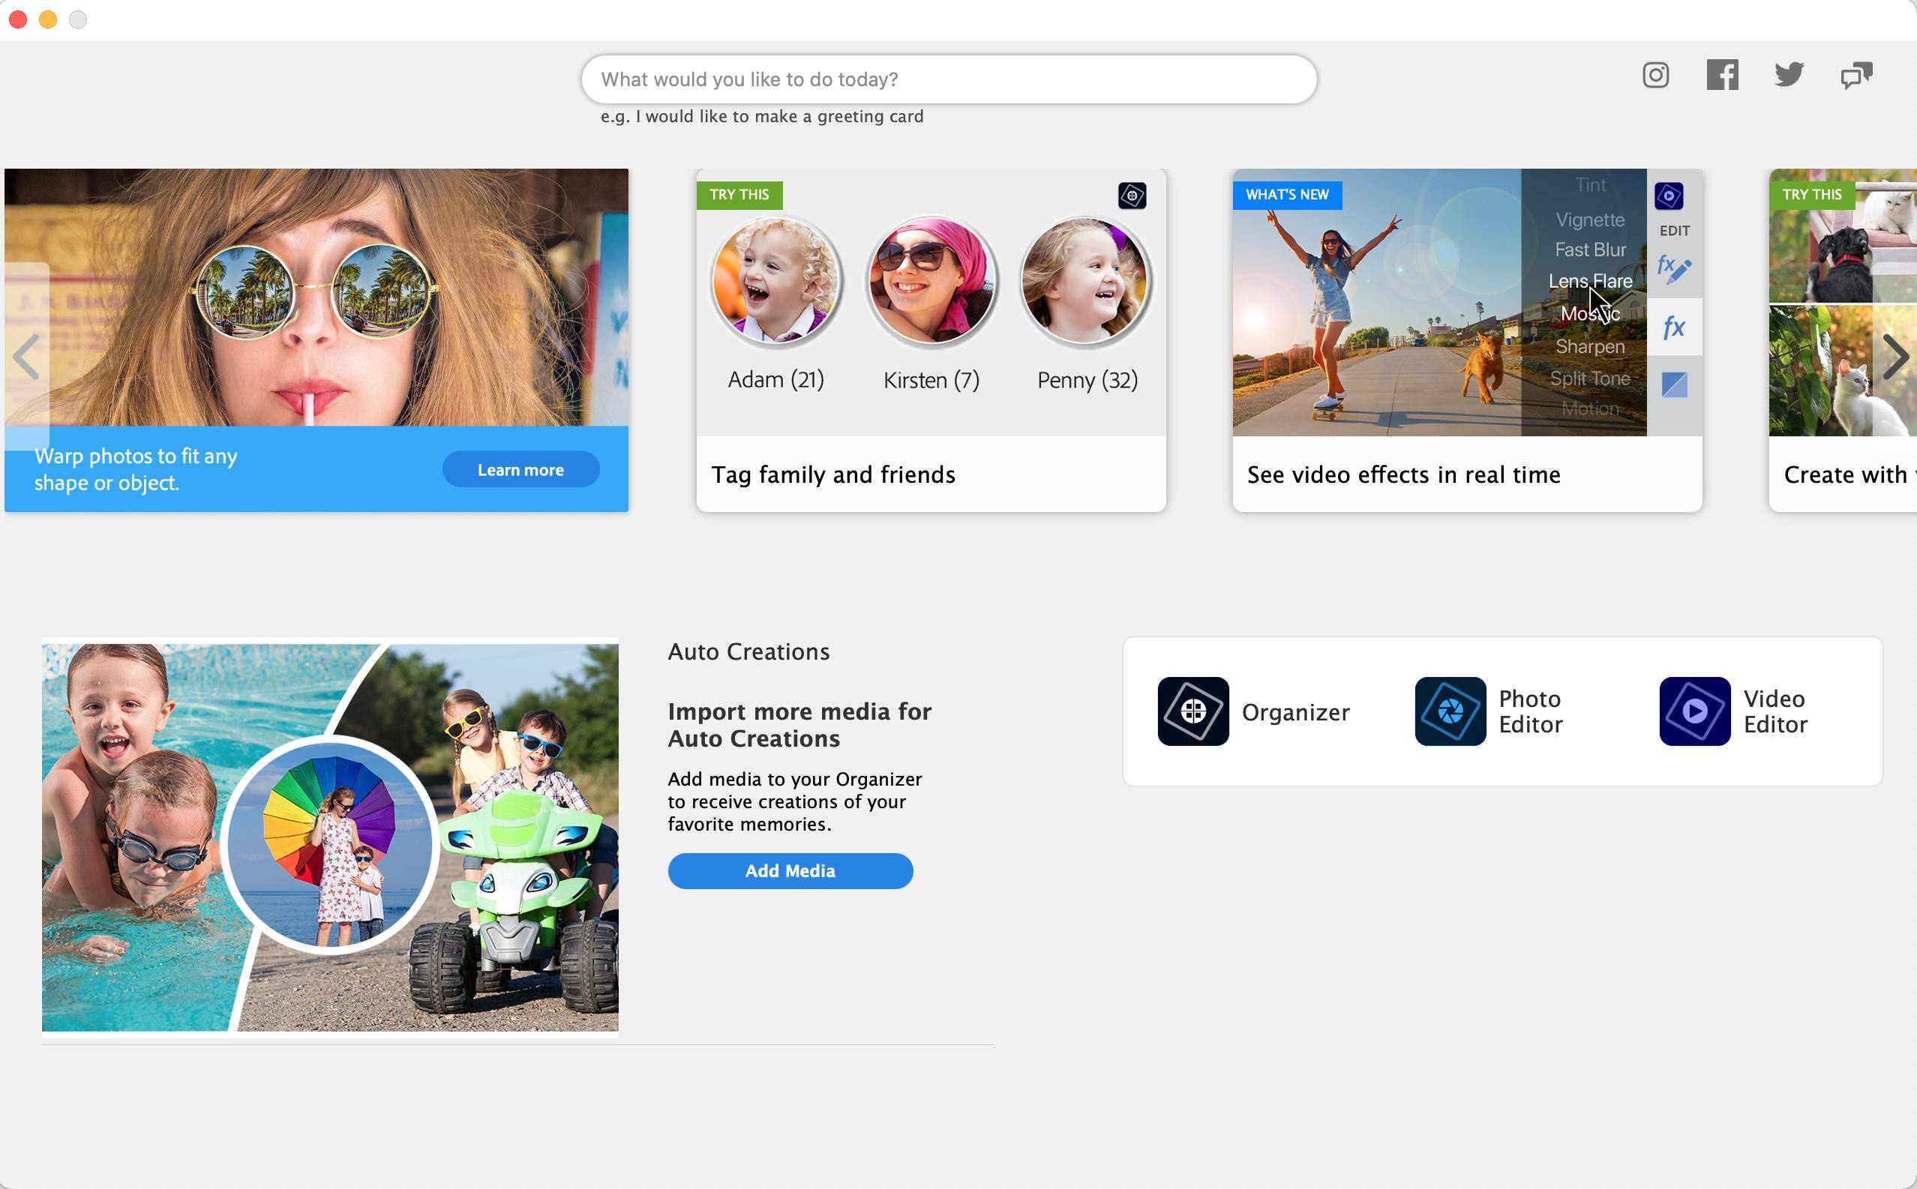Open See video effects in real time card
This screenshot has height=1189, width=1917.
click(1403, 475)
